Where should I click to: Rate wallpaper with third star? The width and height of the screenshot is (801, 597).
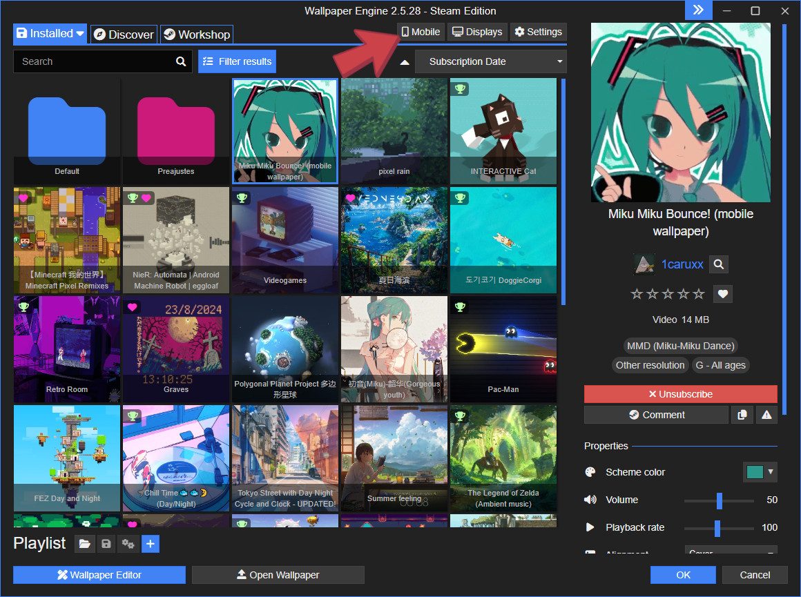(668, 293)
